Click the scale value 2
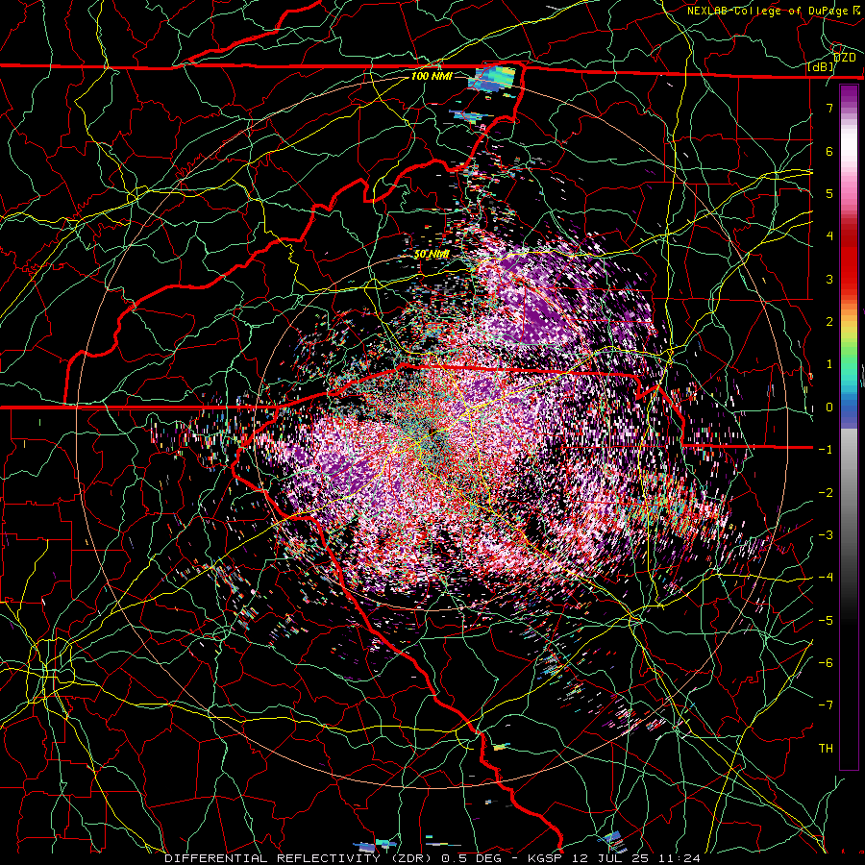 click(829, 322)
